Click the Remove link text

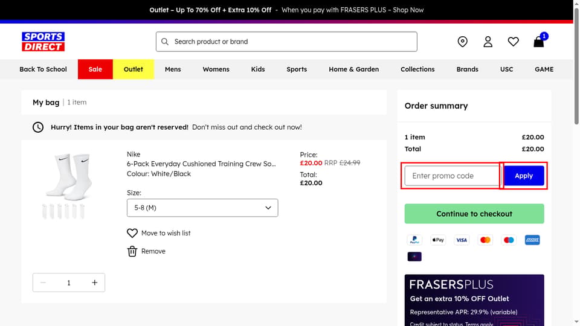tap(153, 251)
